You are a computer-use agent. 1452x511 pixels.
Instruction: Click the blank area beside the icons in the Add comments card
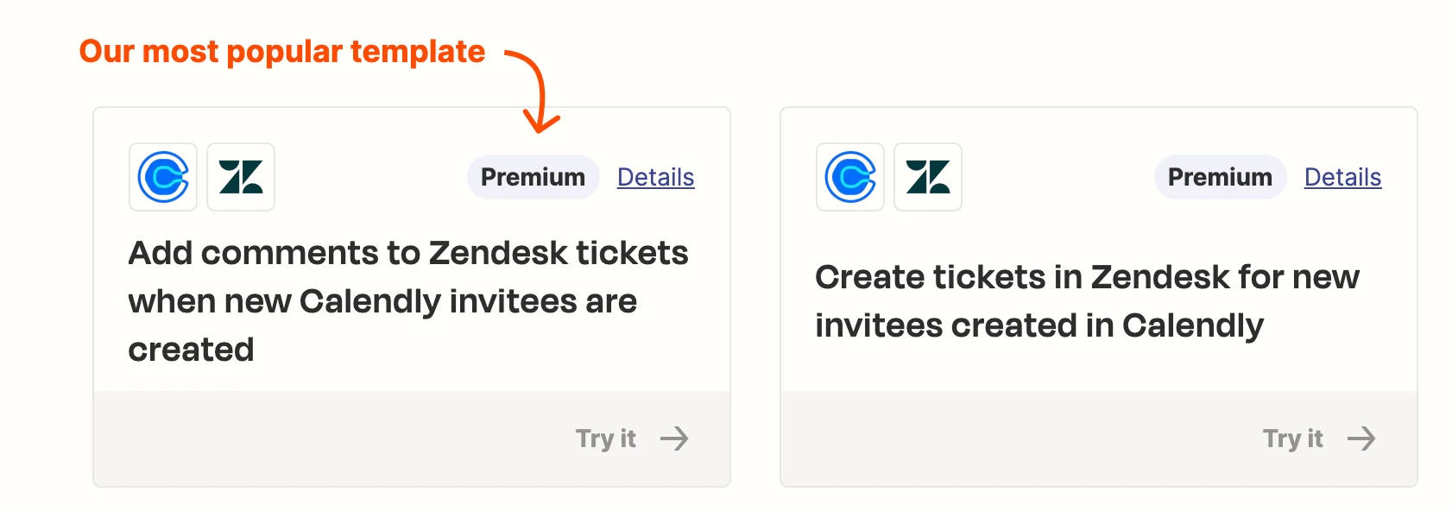371,177
